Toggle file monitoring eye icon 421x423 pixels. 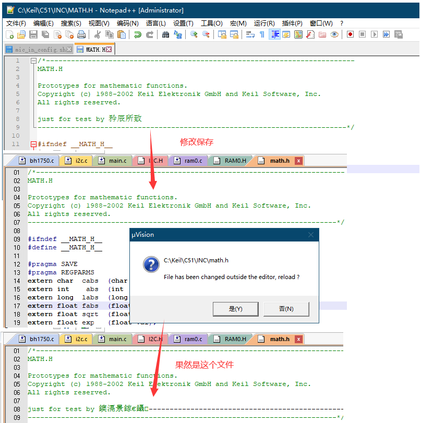tap(334, 34)
